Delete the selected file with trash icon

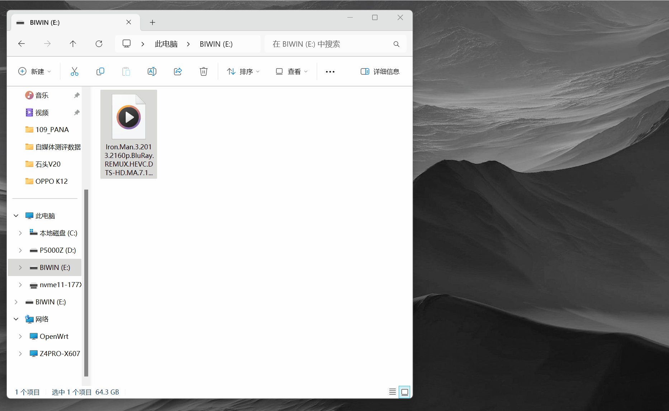(x=204, y=71)
